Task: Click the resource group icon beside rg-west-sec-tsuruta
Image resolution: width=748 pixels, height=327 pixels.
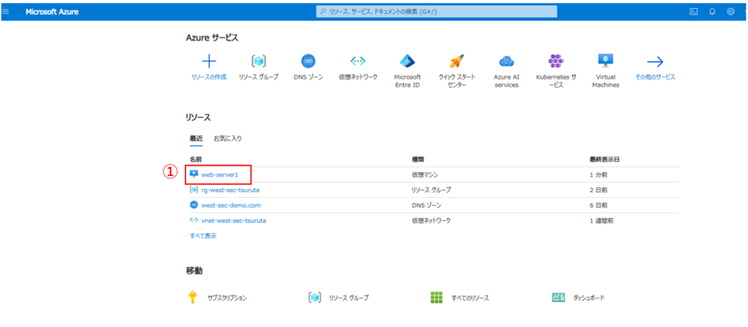Action: (194, 190)
